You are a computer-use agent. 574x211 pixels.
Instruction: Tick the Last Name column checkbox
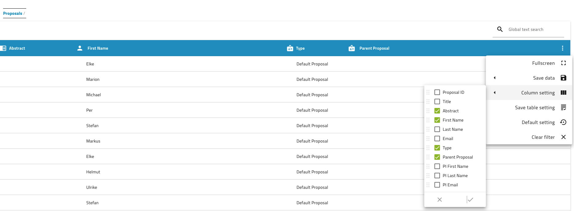coord(437,129)
